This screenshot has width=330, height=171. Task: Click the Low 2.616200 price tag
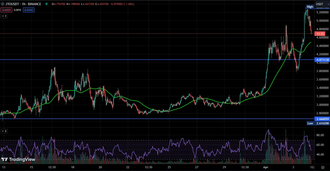[x=318, y=123]
